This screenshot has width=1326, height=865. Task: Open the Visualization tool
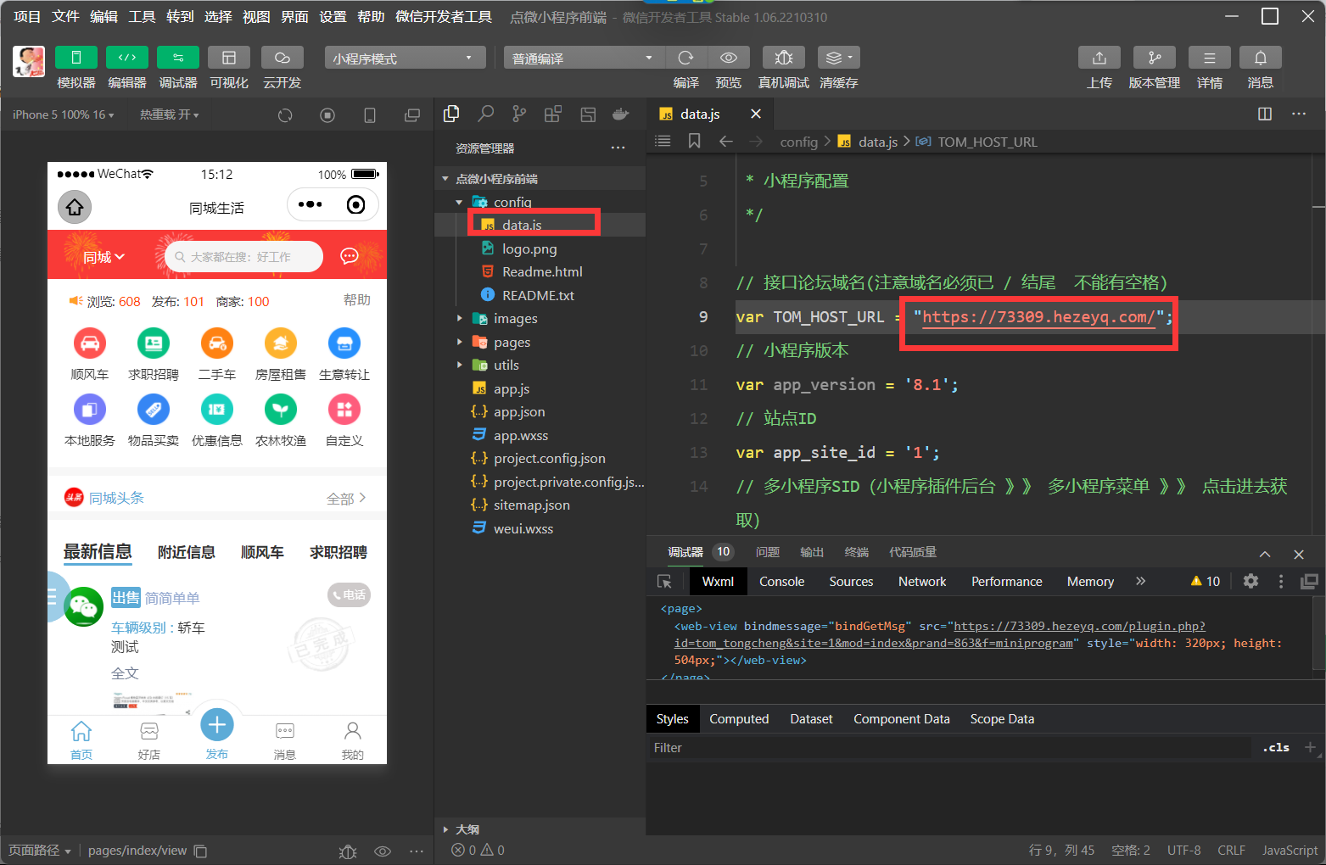tap(229, 58)
